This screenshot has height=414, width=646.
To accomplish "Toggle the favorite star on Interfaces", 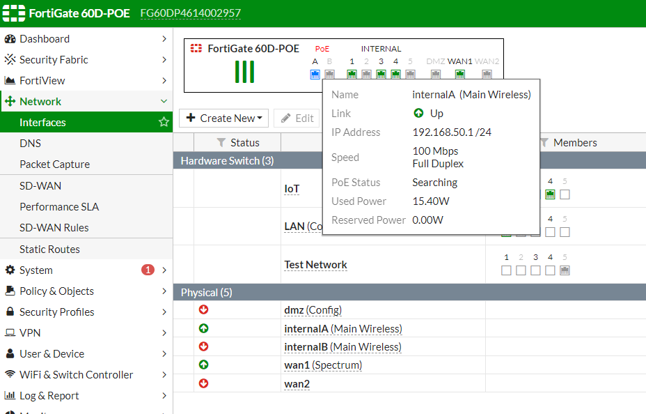I will pos(164,122).
